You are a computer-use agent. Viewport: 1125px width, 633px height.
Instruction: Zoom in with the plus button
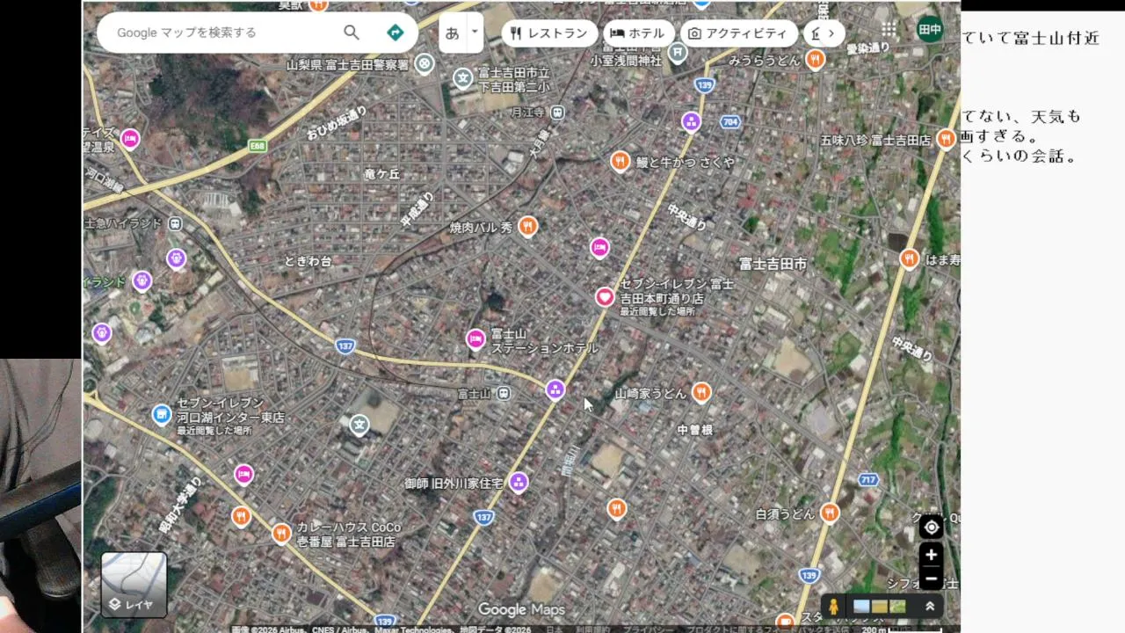click(x=931, y=555)
